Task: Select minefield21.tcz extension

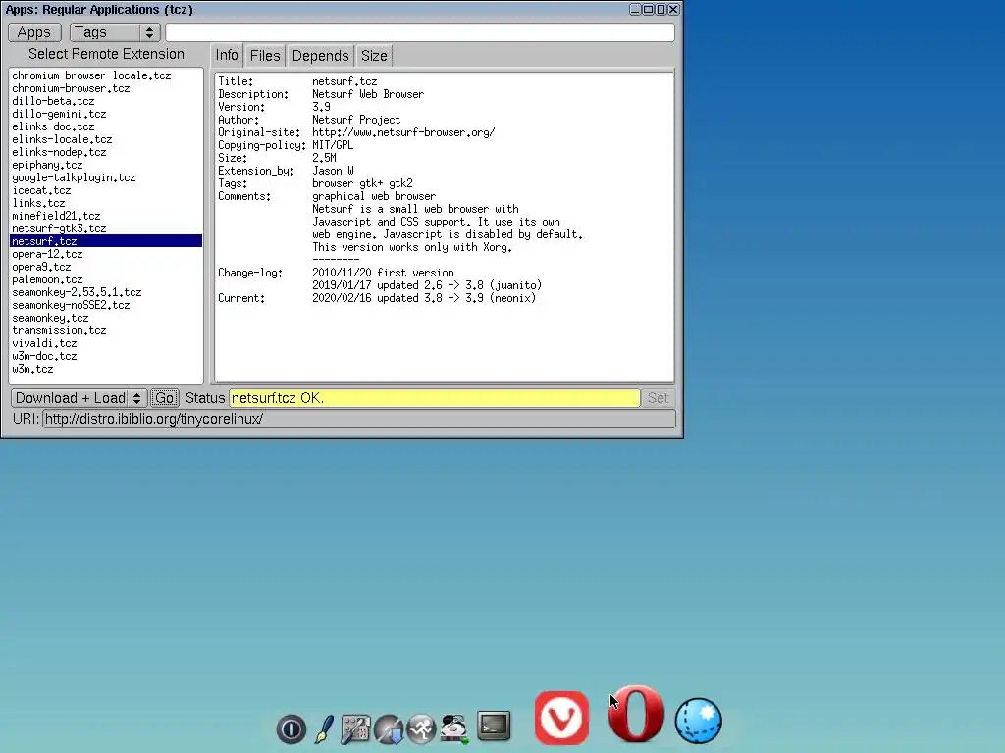Action: coord(106,216)
